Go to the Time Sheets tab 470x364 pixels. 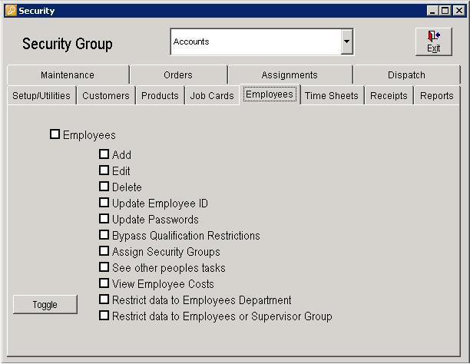[x=331, y=96]
